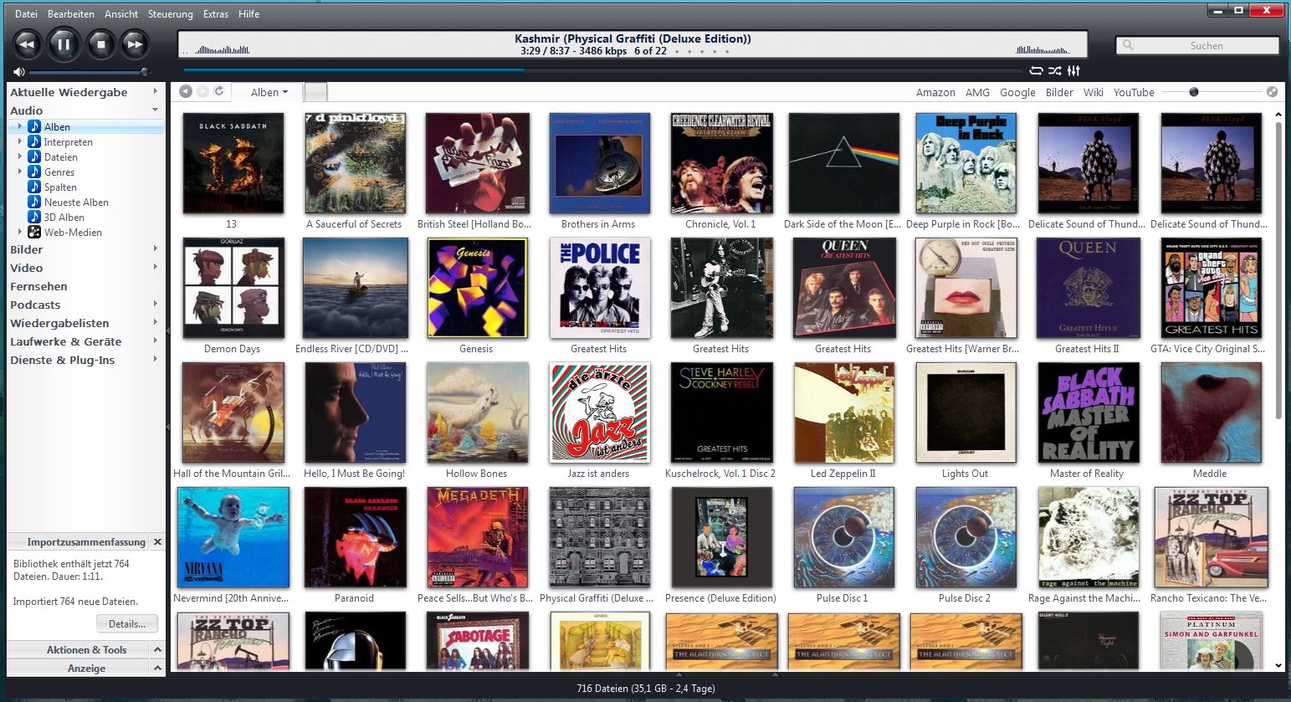Screen dimensions: 1291x702
Task: Select the Nirvana Nevermind album cover
Action: (233, 537)
